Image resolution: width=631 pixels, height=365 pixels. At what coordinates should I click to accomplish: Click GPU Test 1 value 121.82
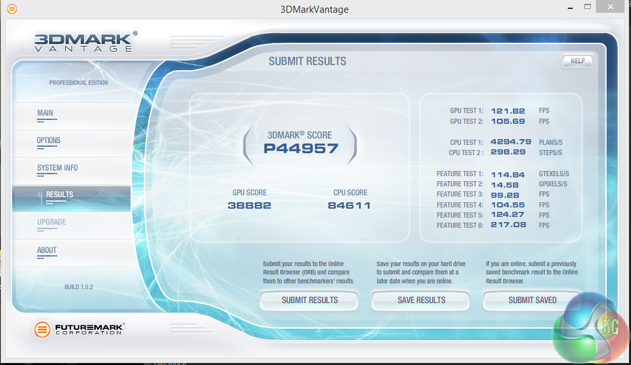point(508,111)
